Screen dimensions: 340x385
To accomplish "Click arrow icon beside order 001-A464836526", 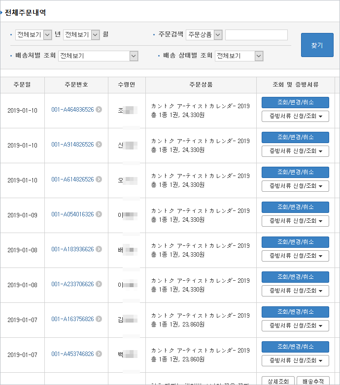I will [99, 110].
